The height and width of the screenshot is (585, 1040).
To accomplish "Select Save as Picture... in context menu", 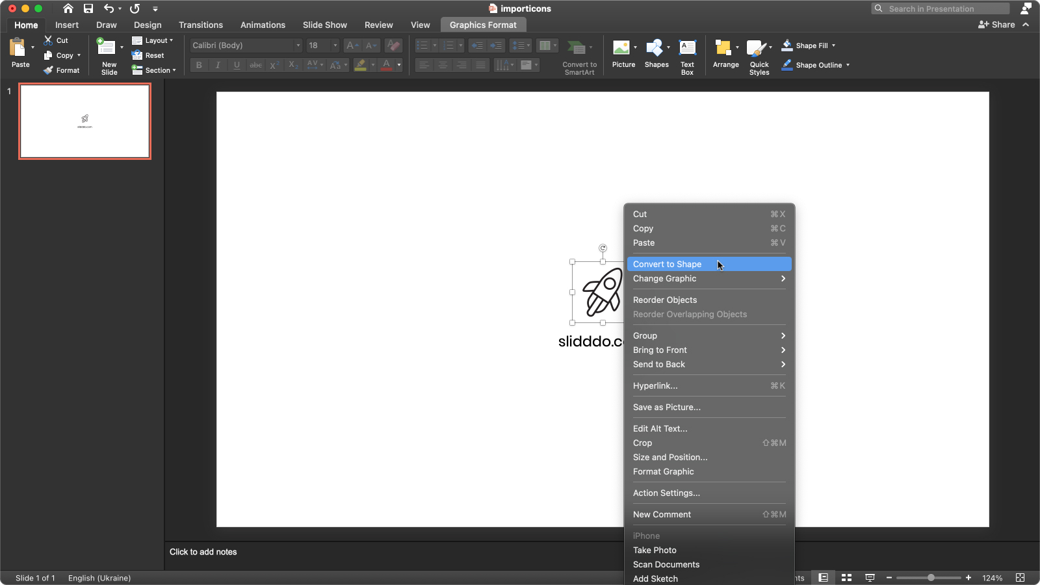I will click(x=709, y=407).
